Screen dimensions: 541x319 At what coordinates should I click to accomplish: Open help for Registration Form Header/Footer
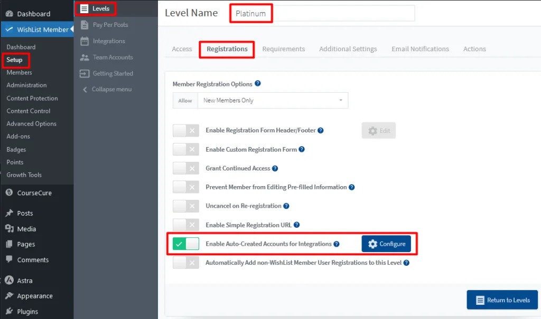coord(321,130)
